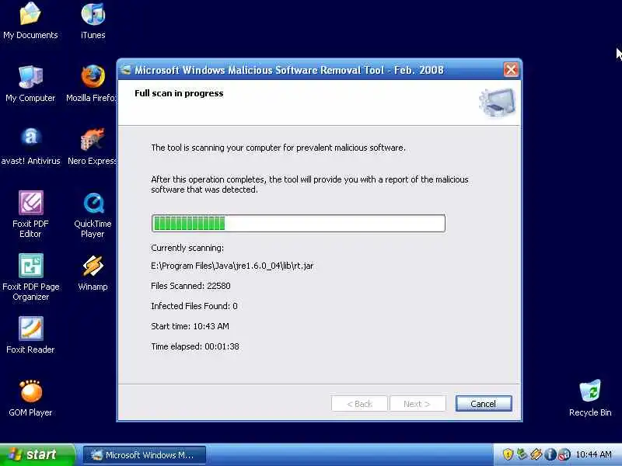The image size is (622, 466).
Task: Click the yellow security shield tray icon
Action: point(508,454)
